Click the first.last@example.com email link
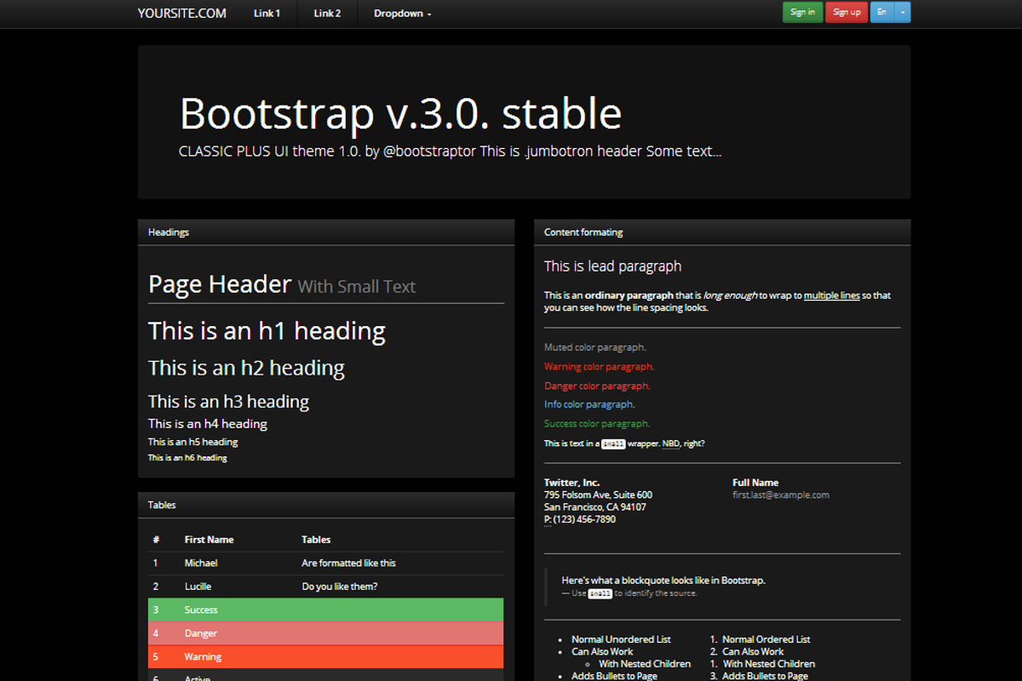 (781, 495)
